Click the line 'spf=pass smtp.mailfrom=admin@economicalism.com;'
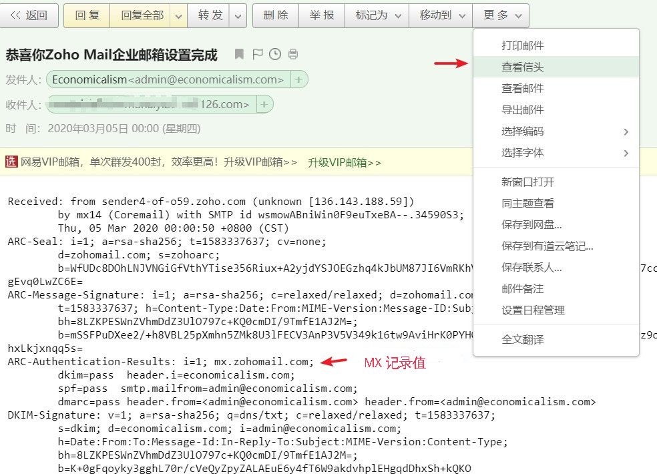Image resolution: width=657 pixels, height=474 pixels. pos(208,389)
